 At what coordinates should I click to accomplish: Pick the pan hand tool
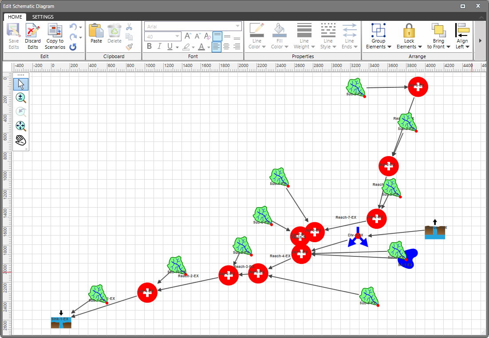click(20, 141)
